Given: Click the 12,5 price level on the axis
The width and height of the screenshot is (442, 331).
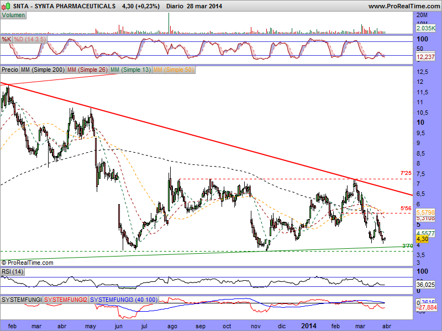Looking at the screenshot, I should click(422, 72).
